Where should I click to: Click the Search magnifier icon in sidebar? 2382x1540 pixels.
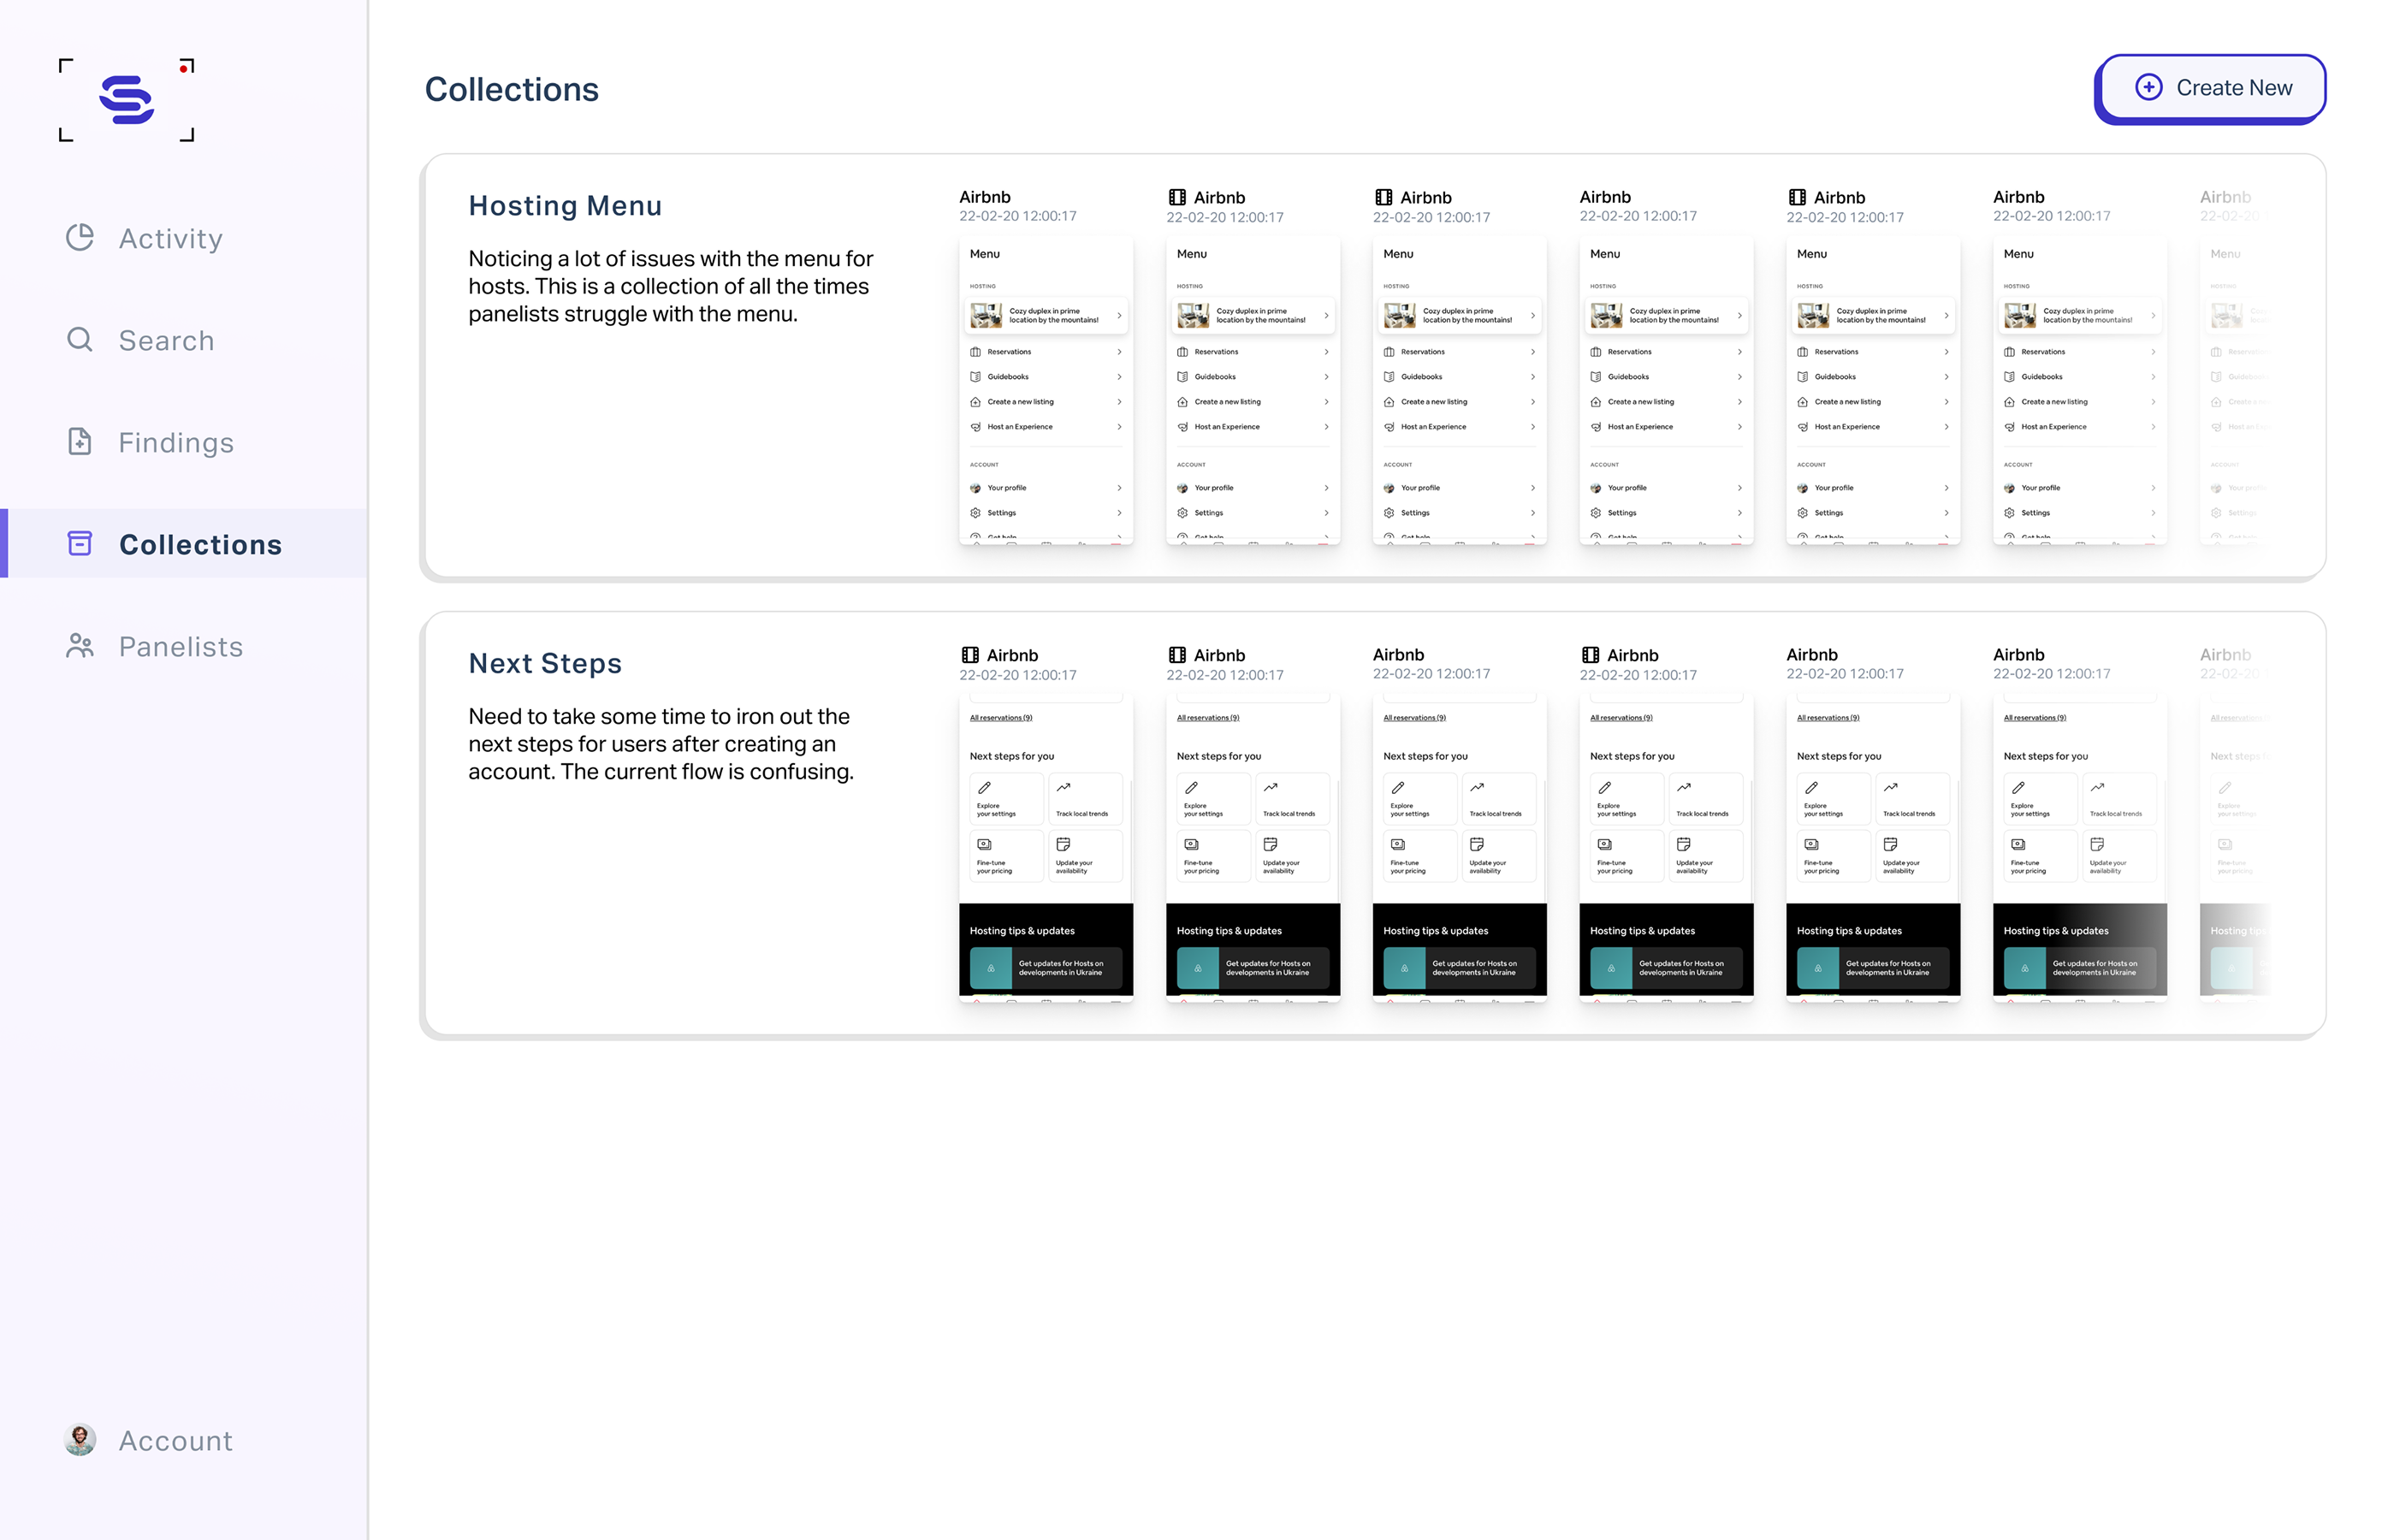(80, 340)
